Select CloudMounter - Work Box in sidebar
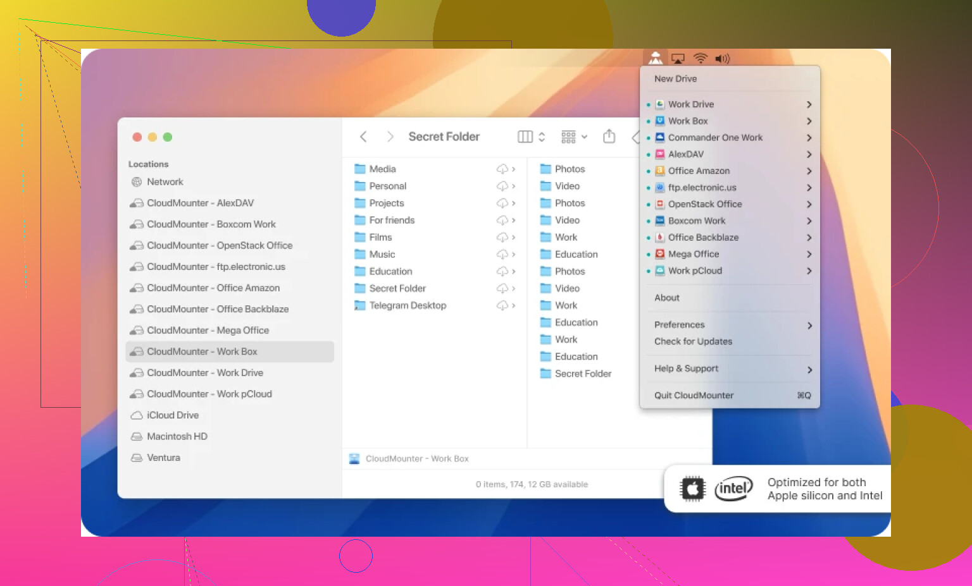The height and width of the screenshot is (586, 972). tap(230, 351)
